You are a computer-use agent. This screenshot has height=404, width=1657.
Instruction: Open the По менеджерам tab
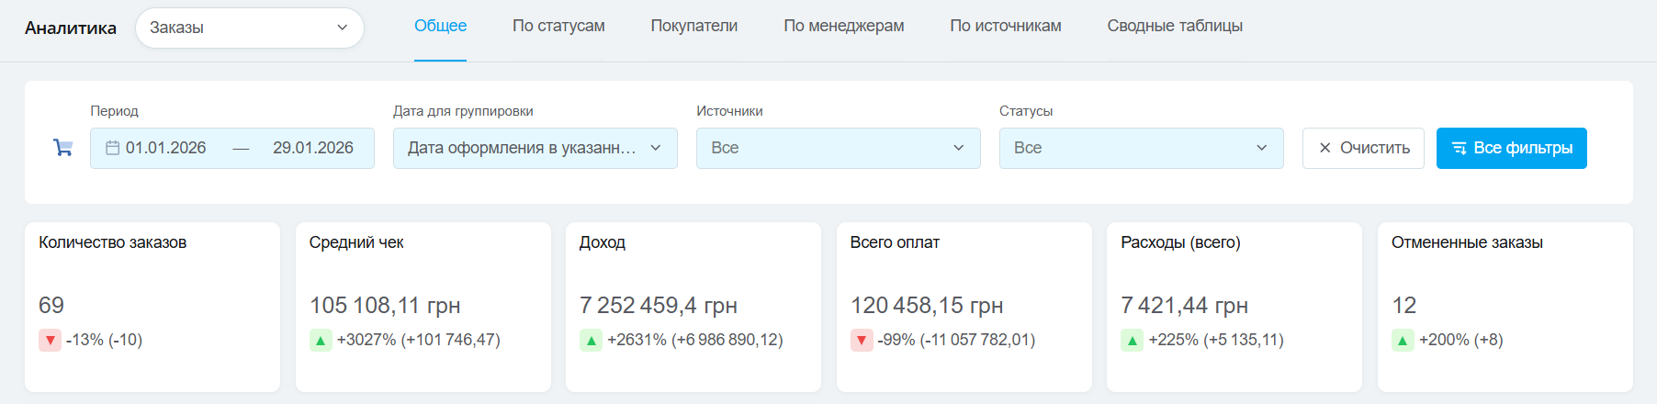pyautogui.click(x=843, y=26)
